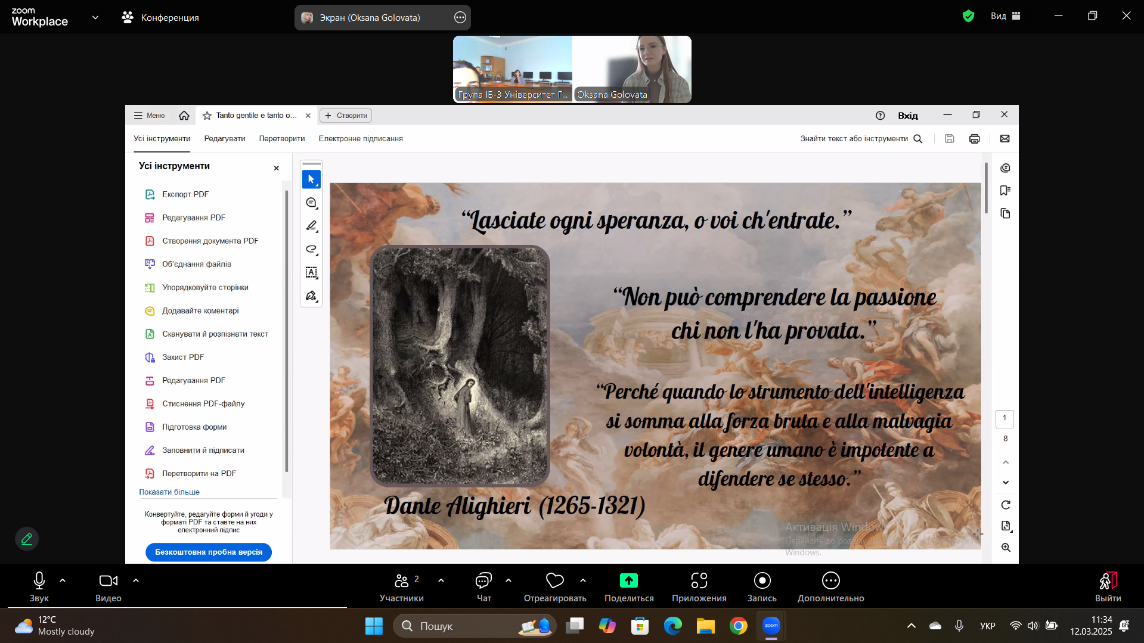Expand audio options arrow next to Звук
The image size is (1144, 643).
[x=63, y=580]
